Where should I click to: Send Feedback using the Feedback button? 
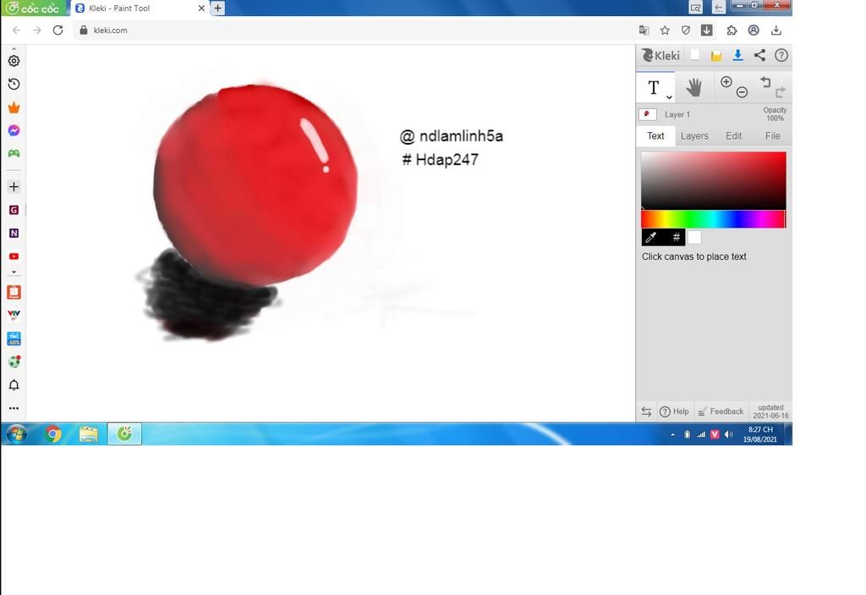(727, 411)
